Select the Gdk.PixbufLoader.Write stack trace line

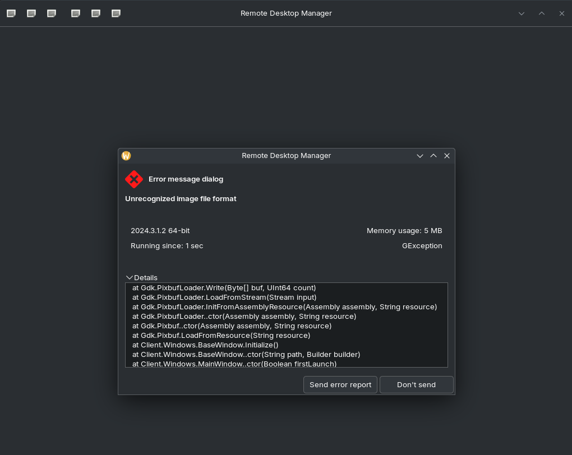click(x=224, y=287)
